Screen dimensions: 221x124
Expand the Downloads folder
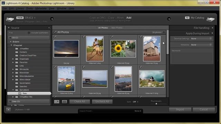coord(13,59)
